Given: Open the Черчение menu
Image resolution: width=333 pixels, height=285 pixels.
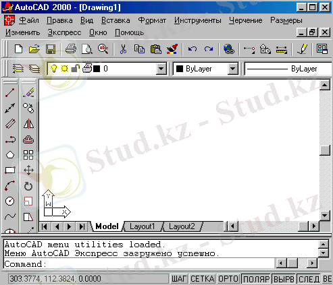Looking at the screenshot, I should click(246, 20).
